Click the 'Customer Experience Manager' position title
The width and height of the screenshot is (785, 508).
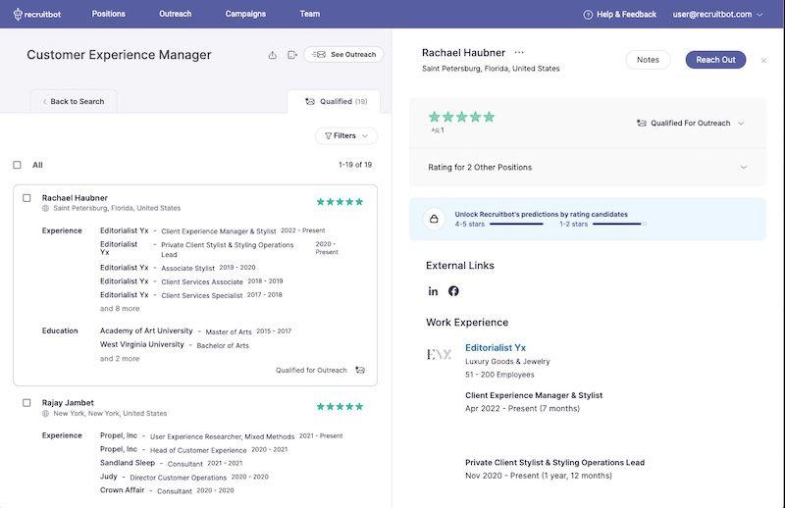click(119, 55)
